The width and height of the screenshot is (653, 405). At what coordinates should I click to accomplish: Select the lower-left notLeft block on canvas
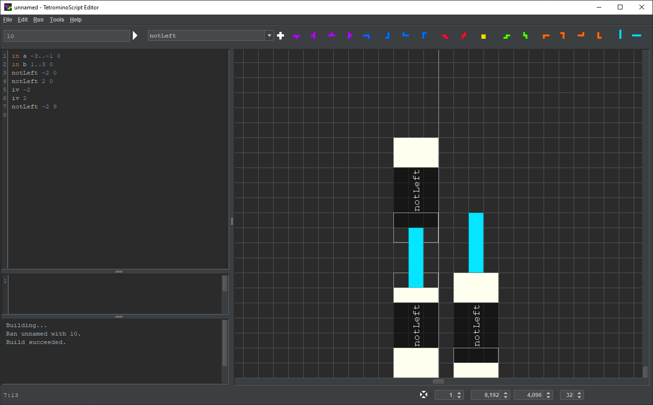coord(416,325)
